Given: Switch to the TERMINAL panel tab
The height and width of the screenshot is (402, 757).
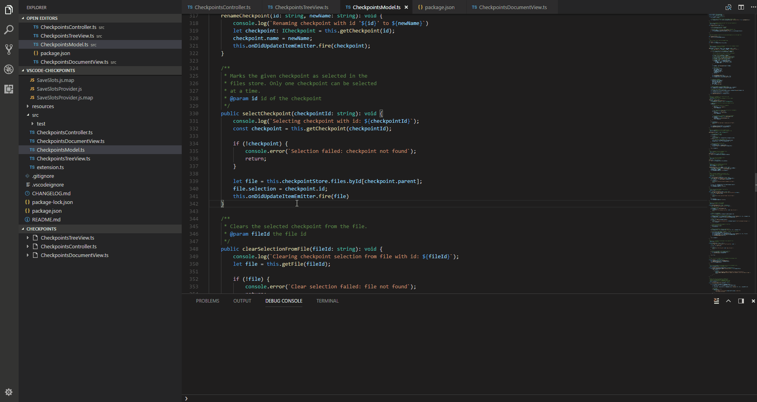Looking at the screenshot, I should coord(327,301).
